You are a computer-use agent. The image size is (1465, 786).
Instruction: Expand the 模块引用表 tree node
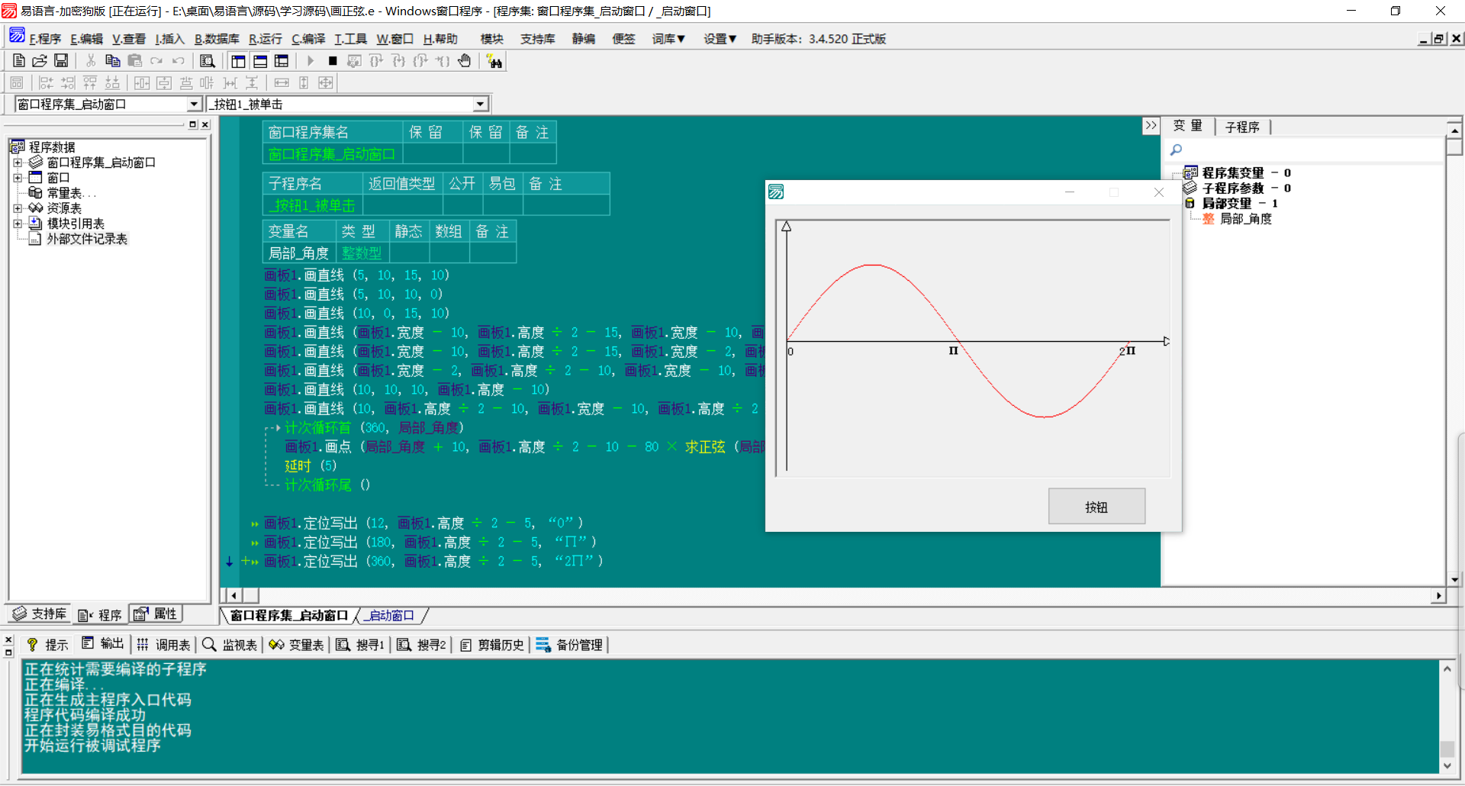[18, 224]
